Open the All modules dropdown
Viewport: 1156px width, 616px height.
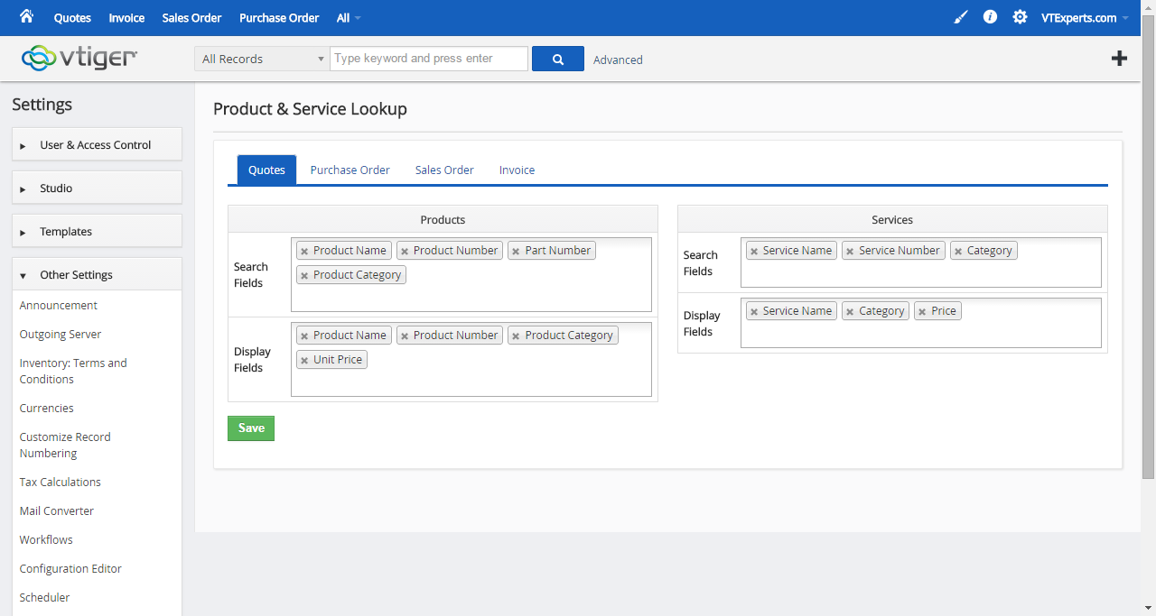click(x=349, y=18)
